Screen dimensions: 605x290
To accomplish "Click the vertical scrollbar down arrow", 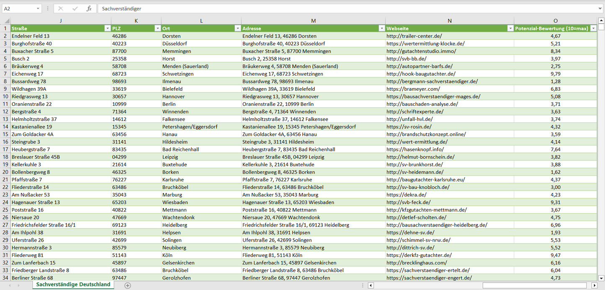I will click(x=601, y=277).
